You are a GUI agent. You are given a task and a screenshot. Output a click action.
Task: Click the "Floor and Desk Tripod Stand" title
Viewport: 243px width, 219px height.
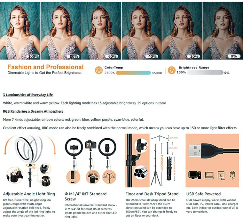[152, 194]
